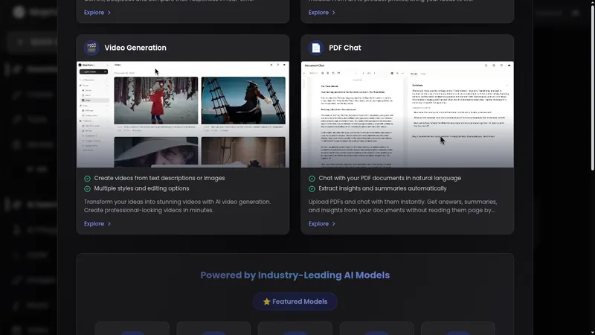Click text 'Chat with your PDF documents in natural language'
Viewport: 595px width, 335px height.
click(x=390, y=178)
